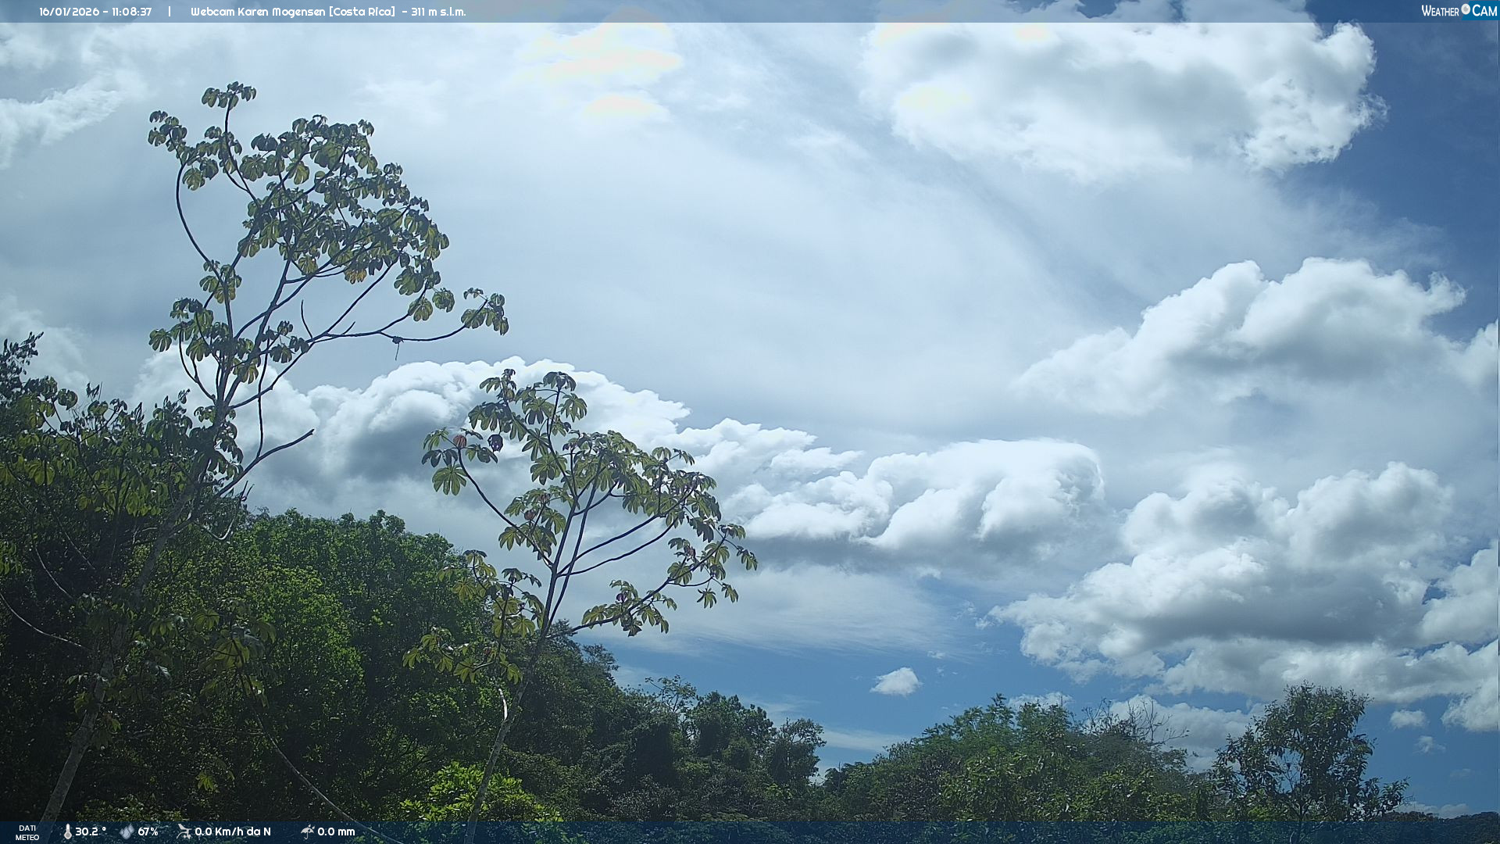Click the wind vane icon
Image resolution: width=1500 pixels, height=844 pixels.
tap(184, 831)
